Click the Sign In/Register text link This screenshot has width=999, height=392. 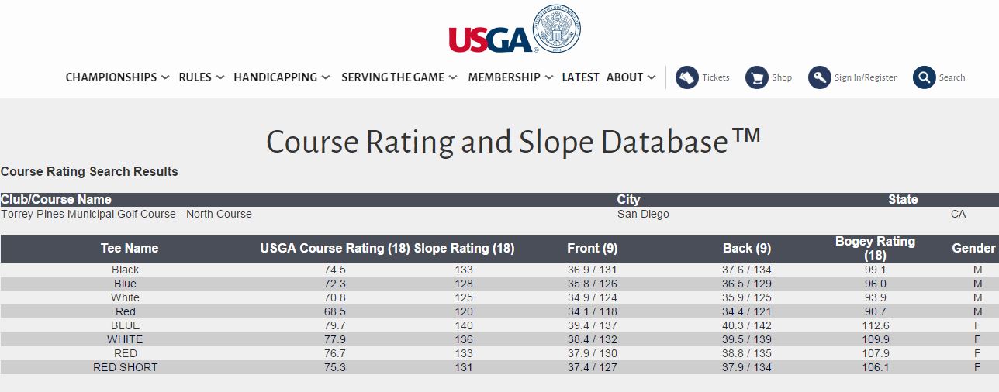point(866,77)
